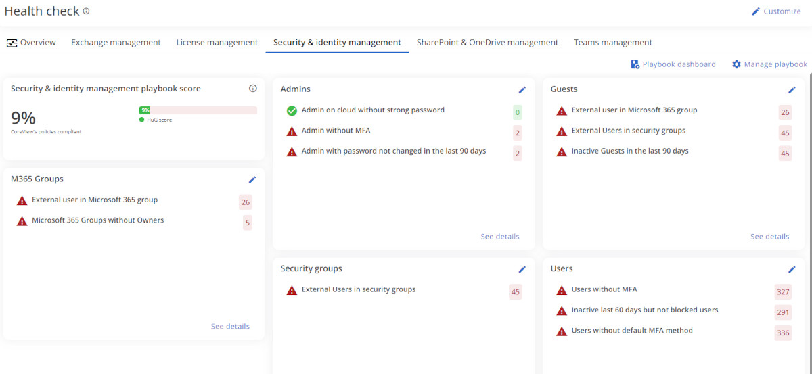Open Admin without MFA item
Image resolution: width=812 pixels, height=374 pixels.
(336, 131)
